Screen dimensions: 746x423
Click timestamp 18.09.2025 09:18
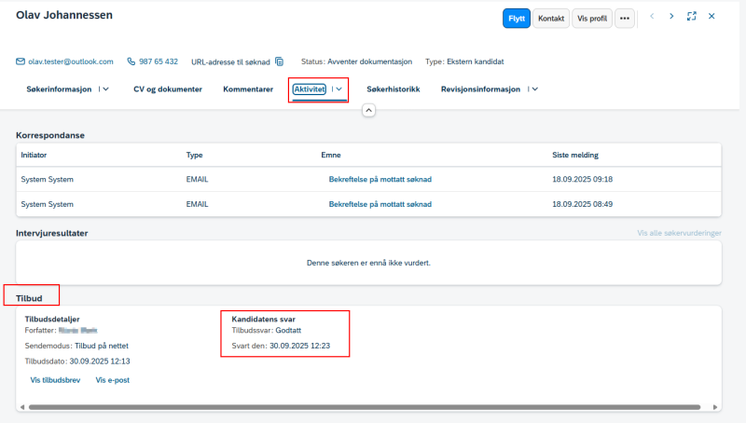click(582, 180)
